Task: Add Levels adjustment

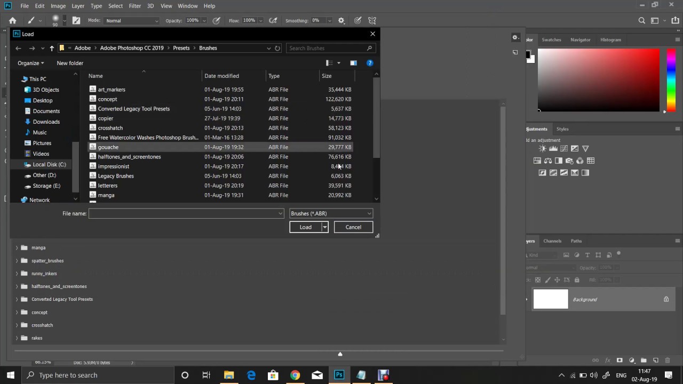Action: 553,148
